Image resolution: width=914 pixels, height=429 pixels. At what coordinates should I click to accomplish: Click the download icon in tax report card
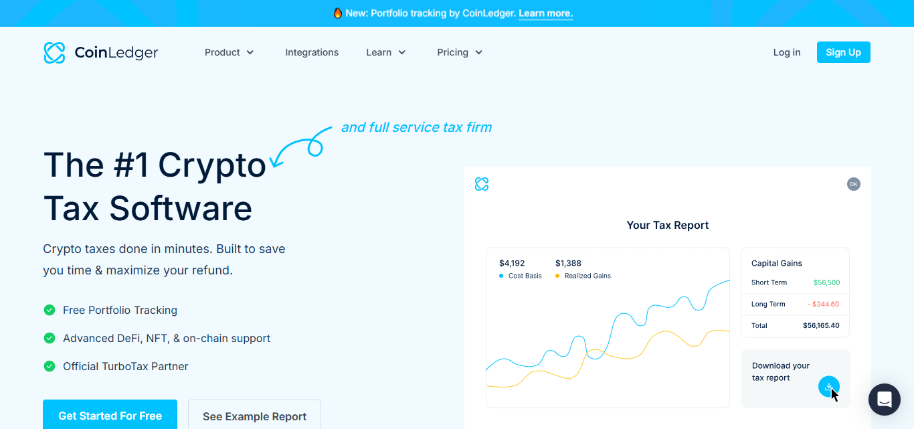coord(829,386)
